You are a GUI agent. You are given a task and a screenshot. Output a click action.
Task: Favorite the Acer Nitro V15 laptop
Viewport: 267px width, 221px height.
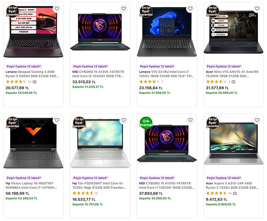[x=257, y=9]
